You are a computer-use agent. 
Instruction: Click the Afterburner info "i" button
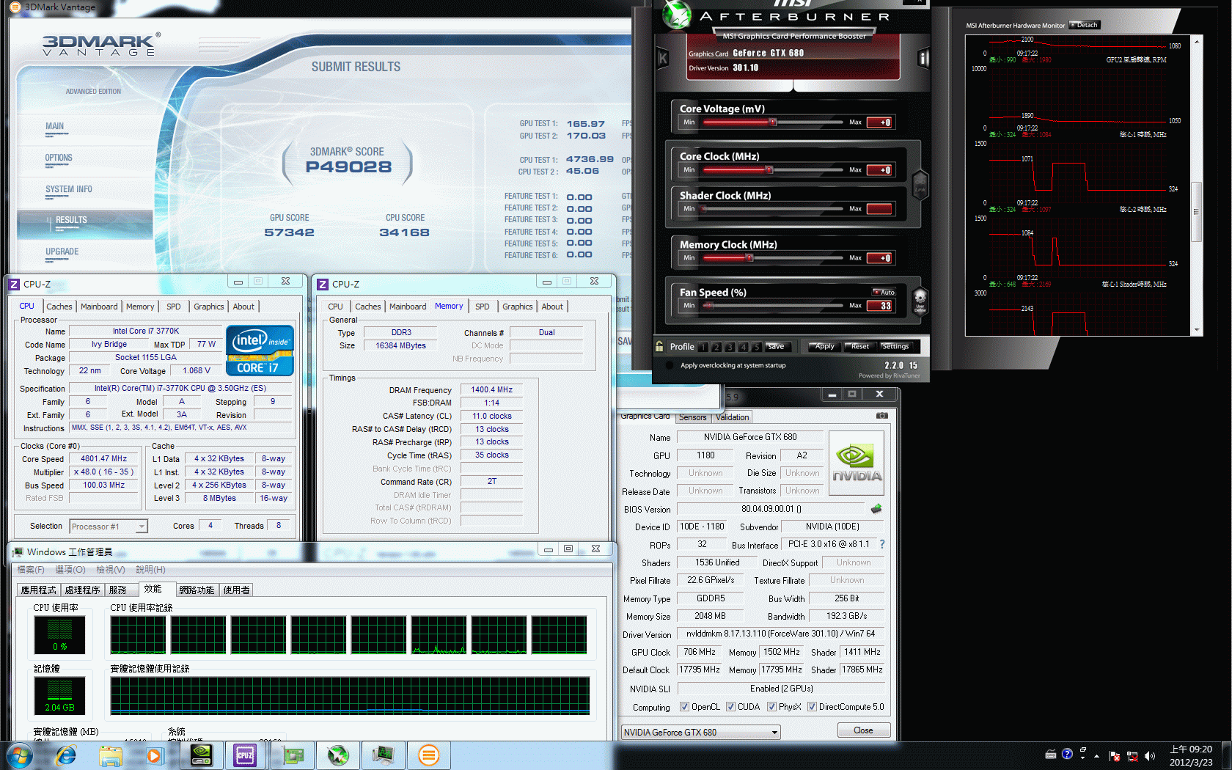(x=923, y=58)
